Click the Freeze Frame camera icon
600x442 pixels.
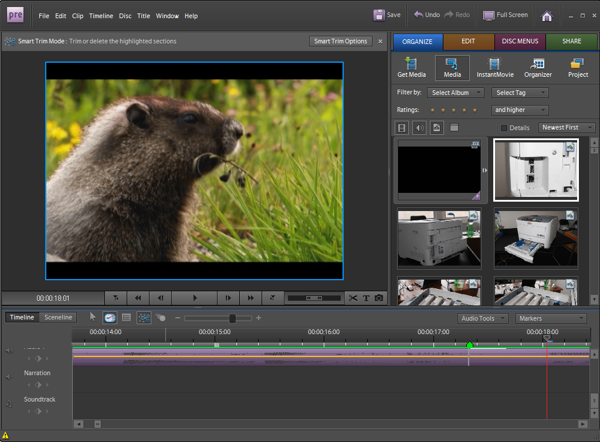click(379, 298)
